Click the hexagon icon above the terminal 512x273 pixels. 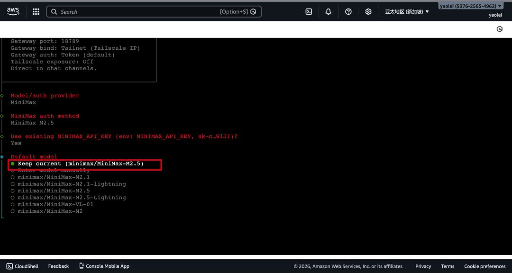click(499, 29)
